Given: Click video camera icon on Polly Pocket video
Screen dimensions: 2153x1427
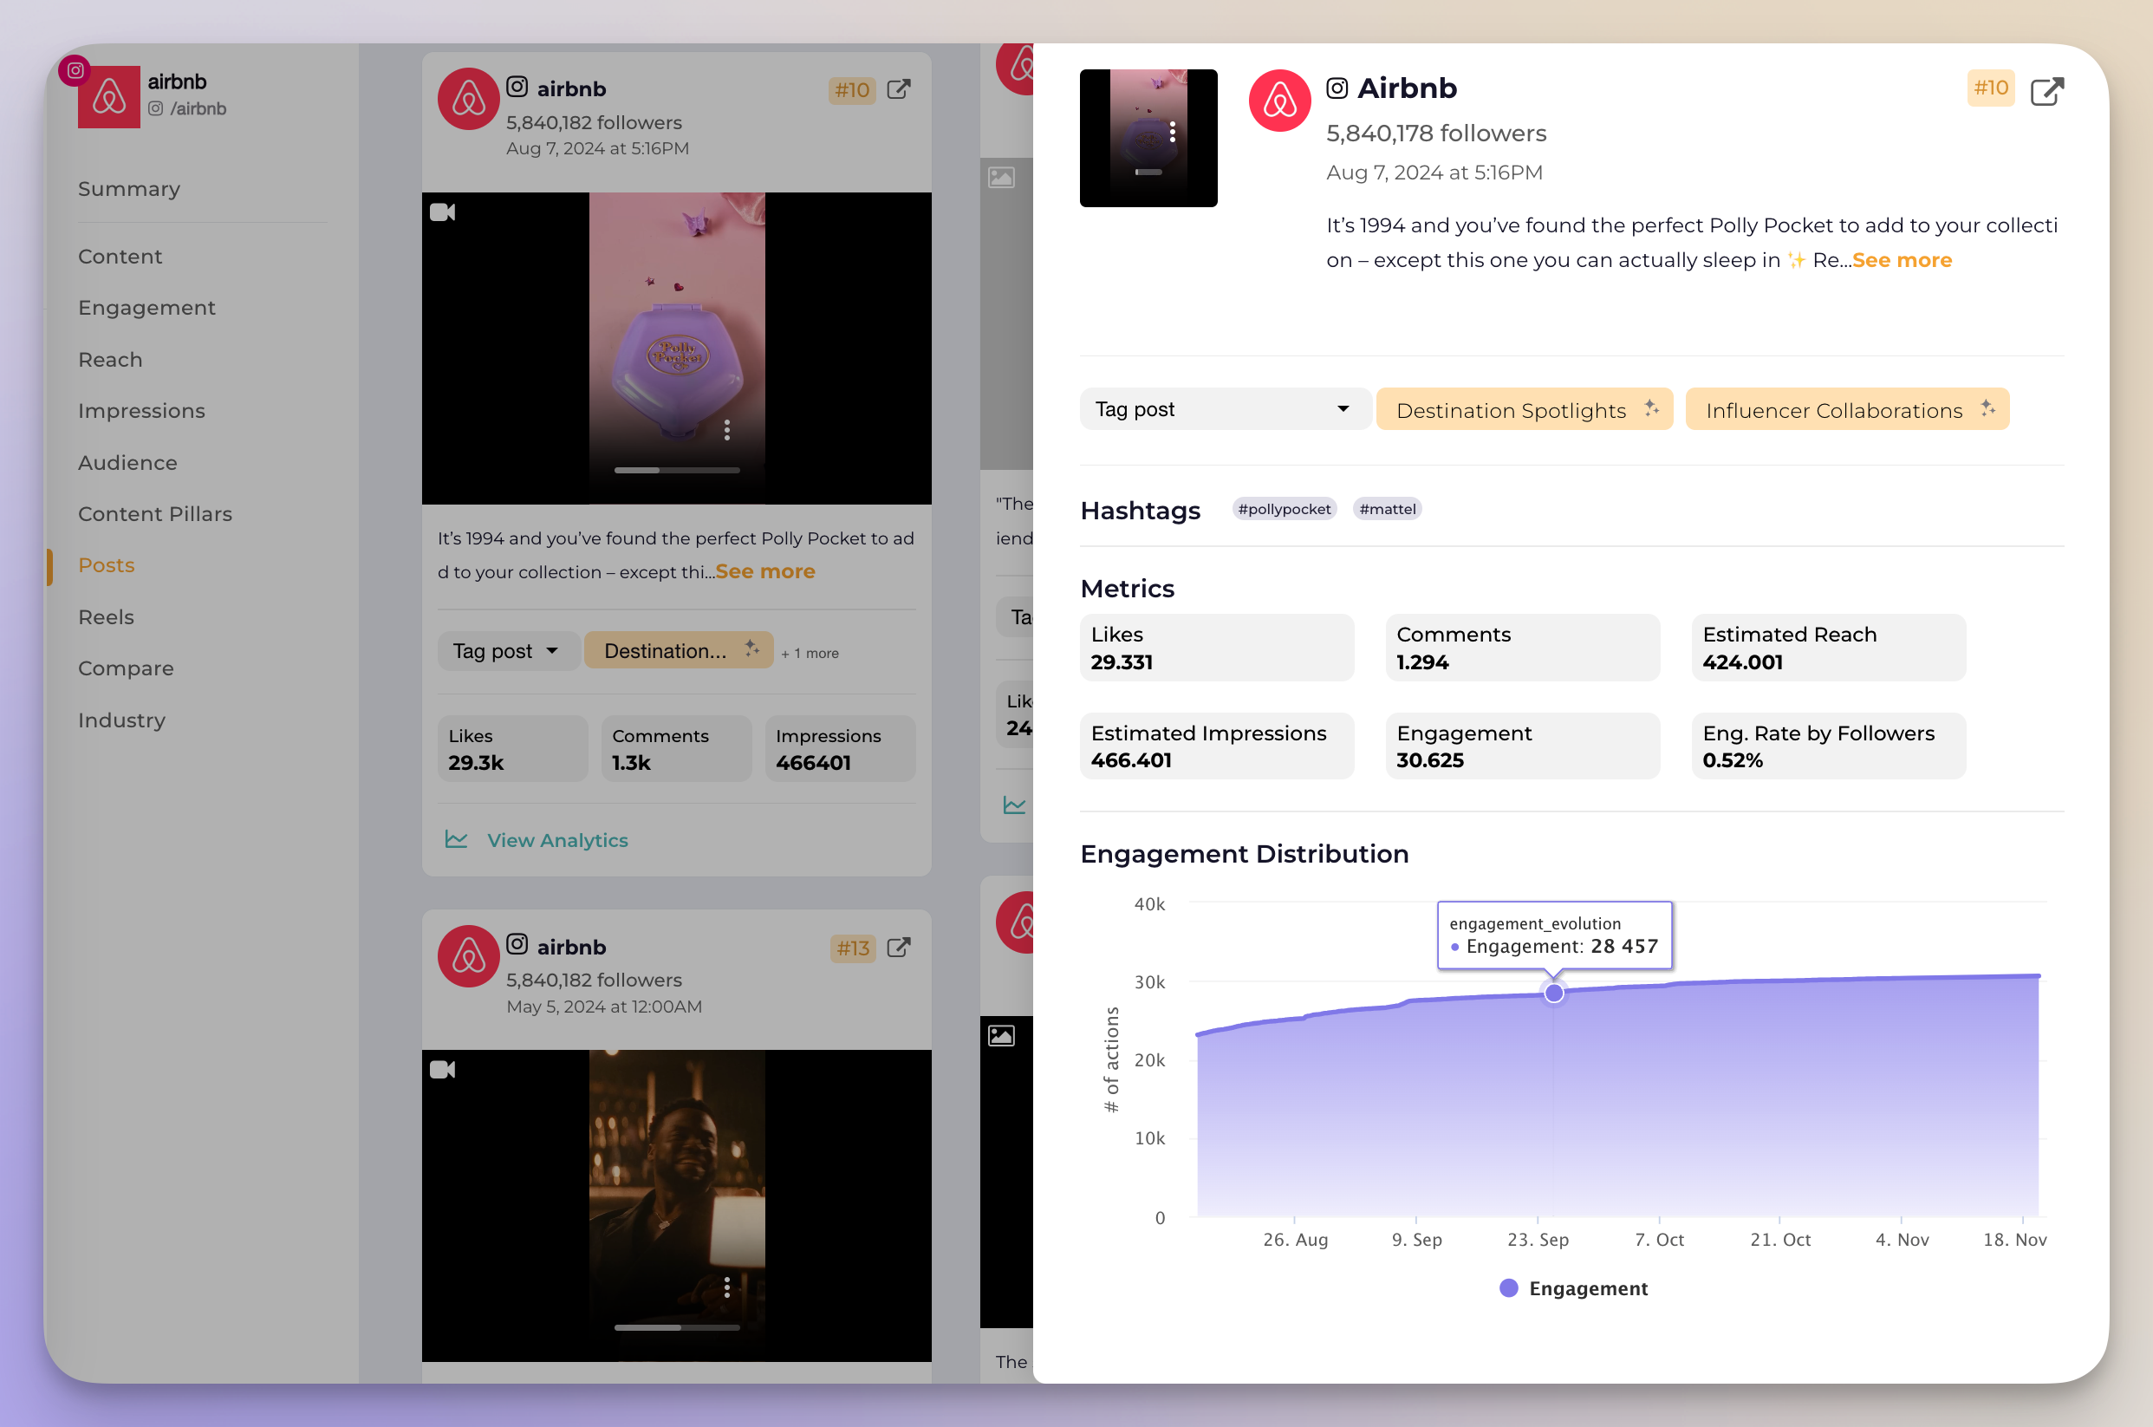Looking at the screenshot, I should pos(443,212).
